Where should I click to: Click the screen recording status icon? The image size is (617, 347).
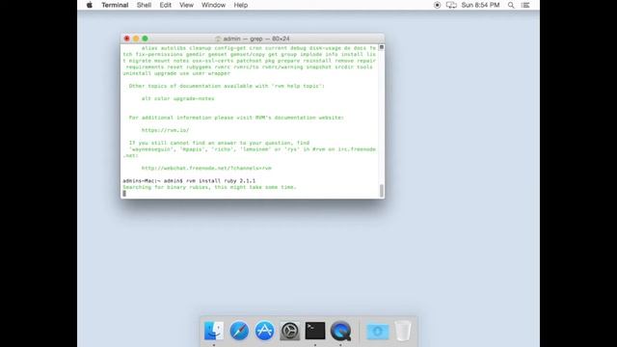pos(437,5)
